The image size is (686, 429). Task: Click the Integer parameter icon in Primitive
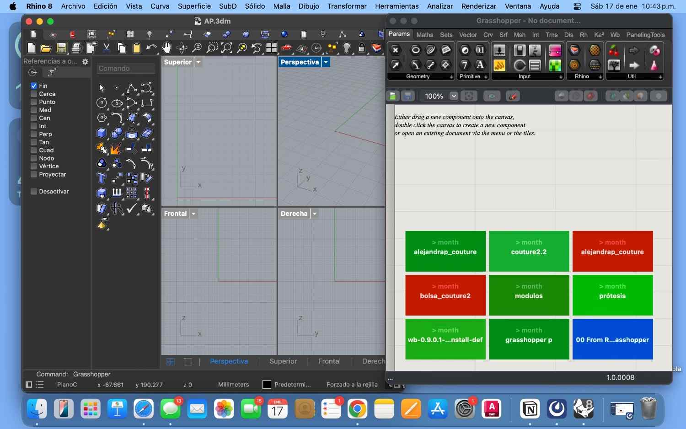(x=465, y=65)
